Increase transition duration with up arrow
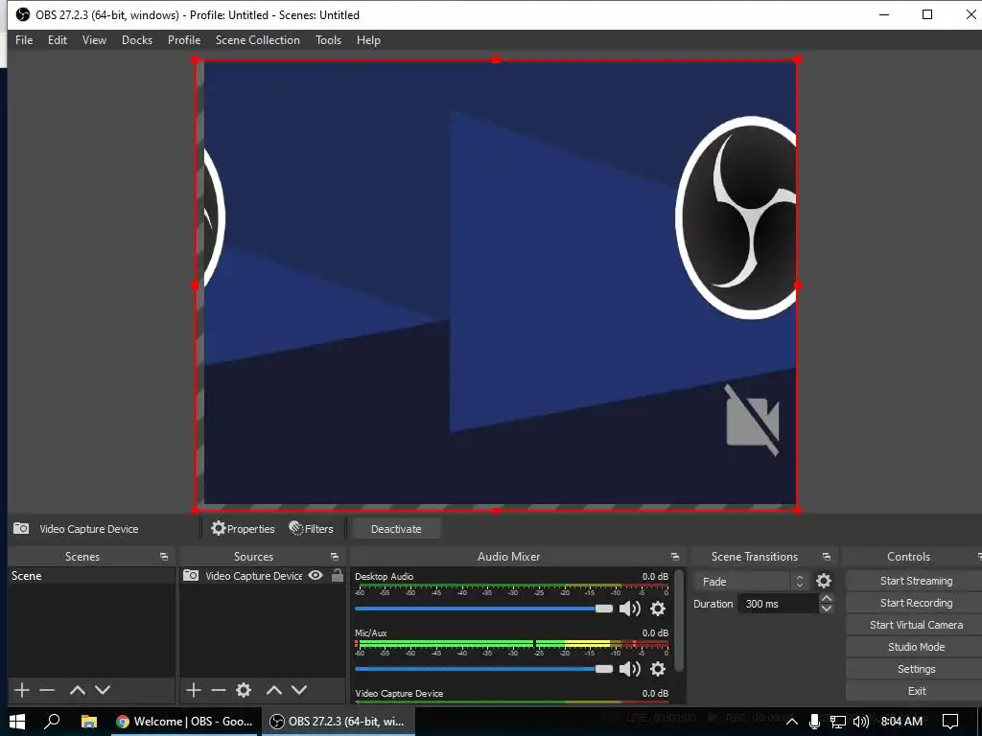982x736 pixels. click(827, 599)
